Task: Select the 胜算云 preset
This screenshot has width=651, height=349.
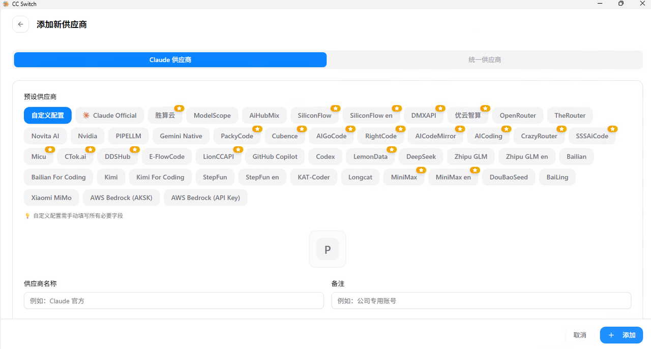Action: pos(165,115)
